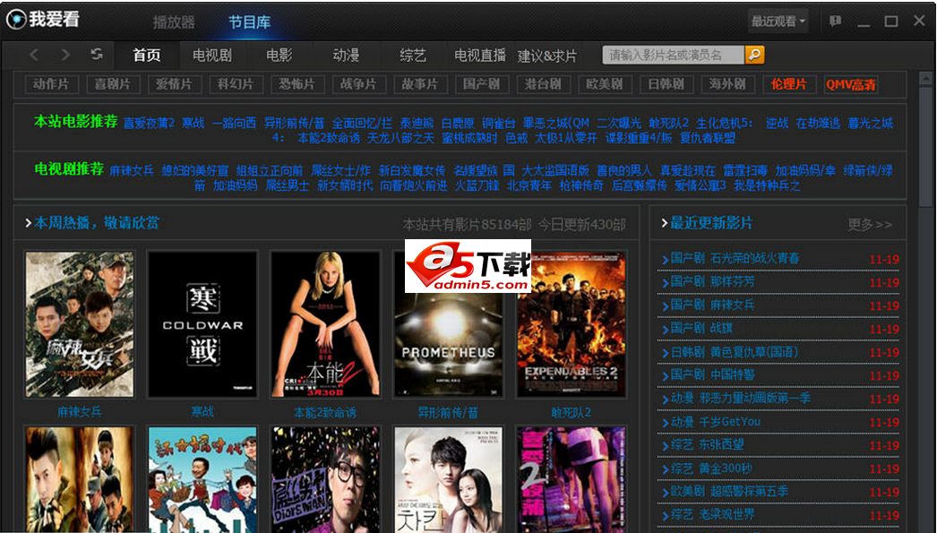
Task: Filter by 喜剧片 category
Action: click(x=112, y=84)
